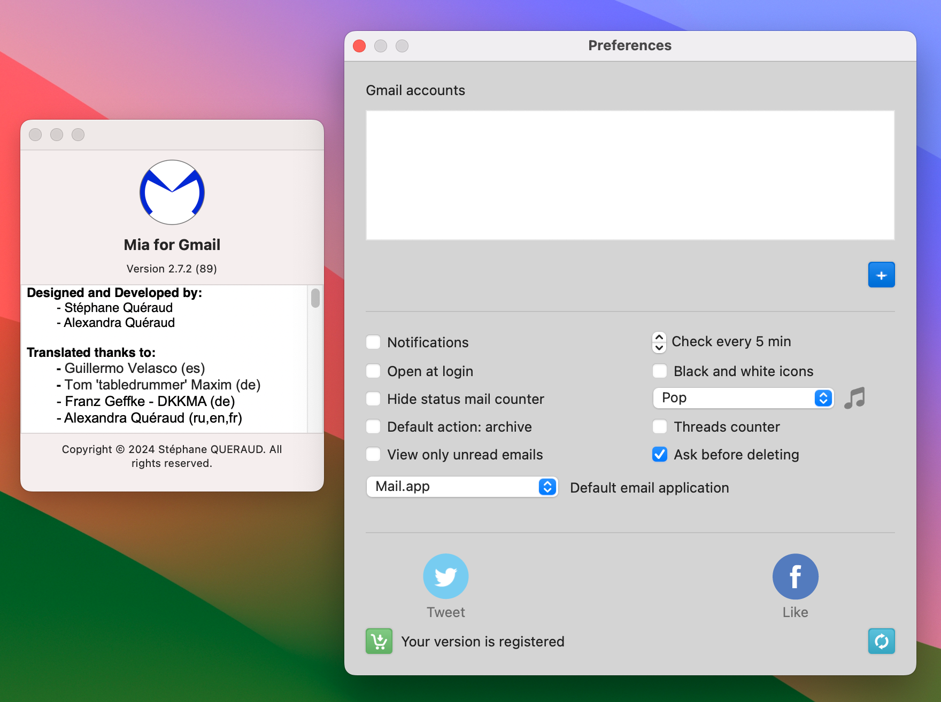Click 'Default email application' label
This screenshot has width=941, height=702.
click(649, 488)
